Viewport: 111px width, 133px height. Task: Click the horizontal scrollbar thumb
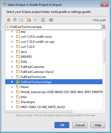click(x=39, y=112)
